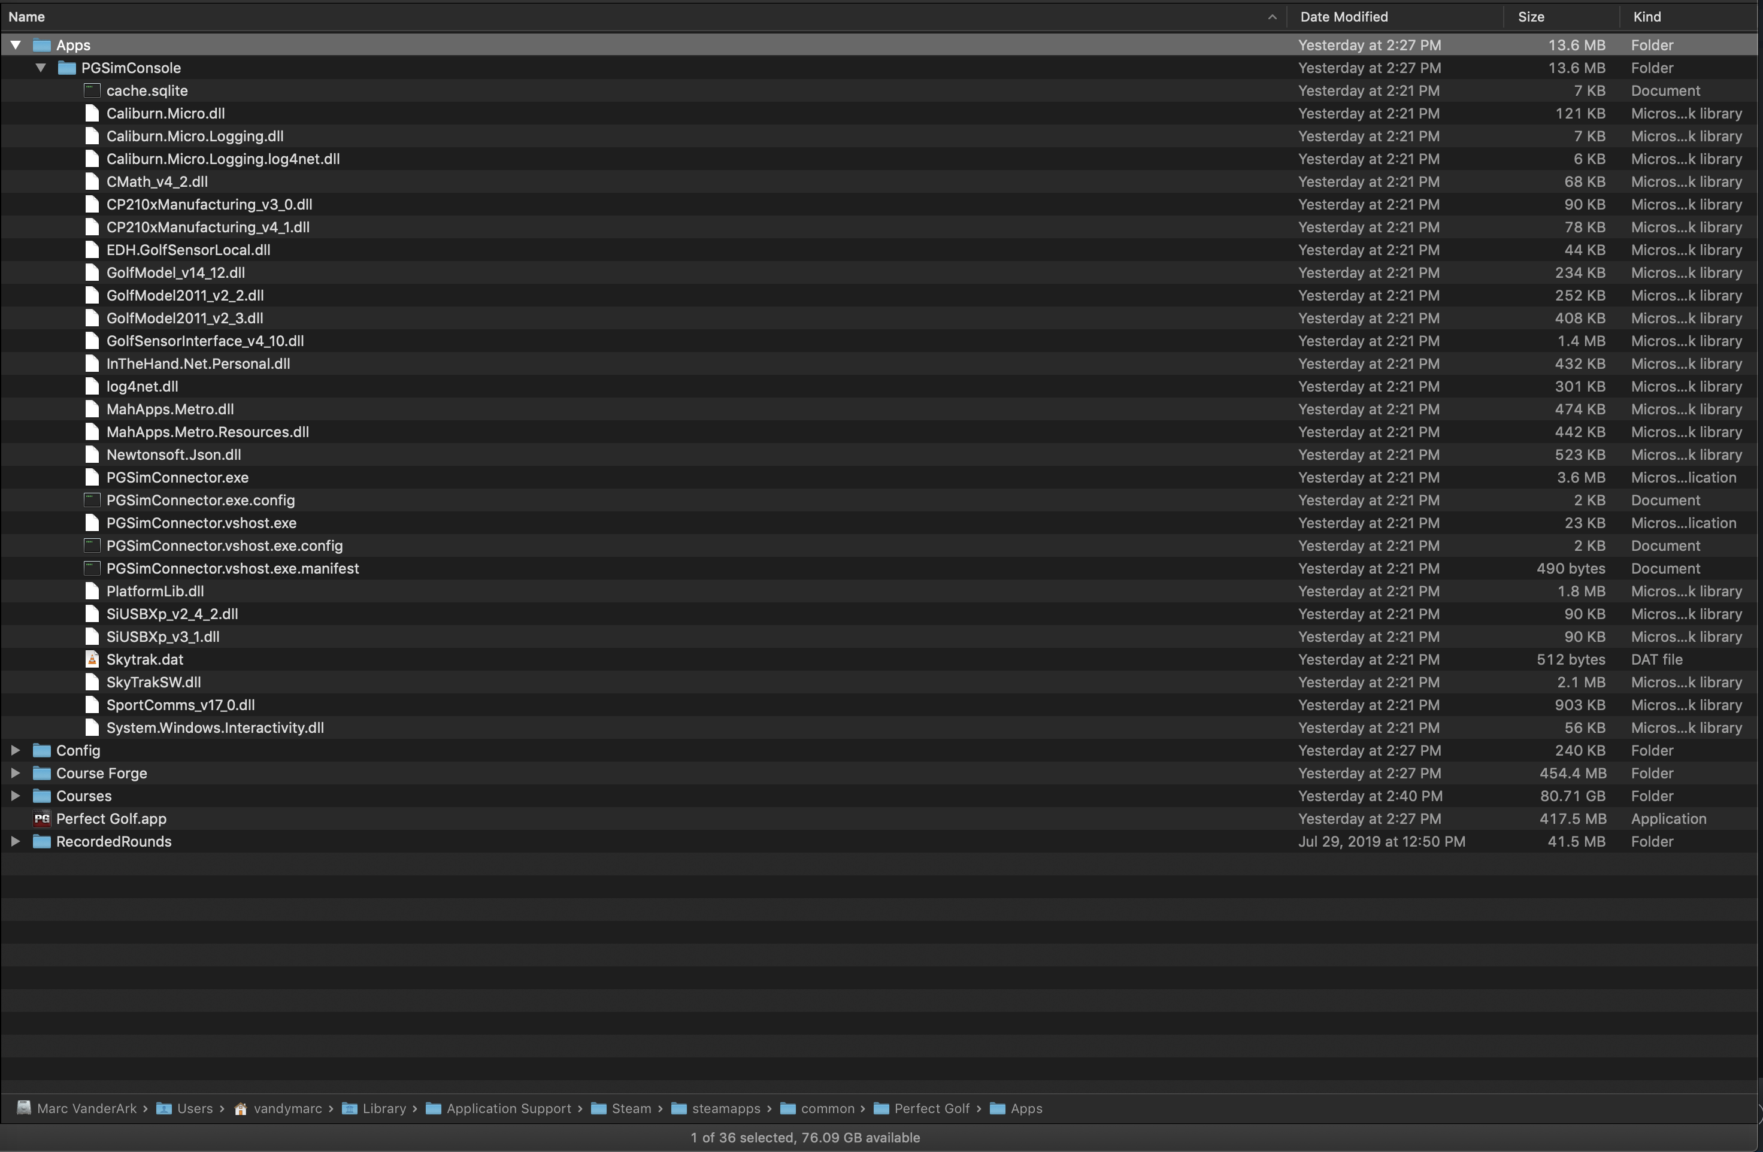Expand the Courses folder
This screenshot has height=1152, width=1763.
(16, 796)
